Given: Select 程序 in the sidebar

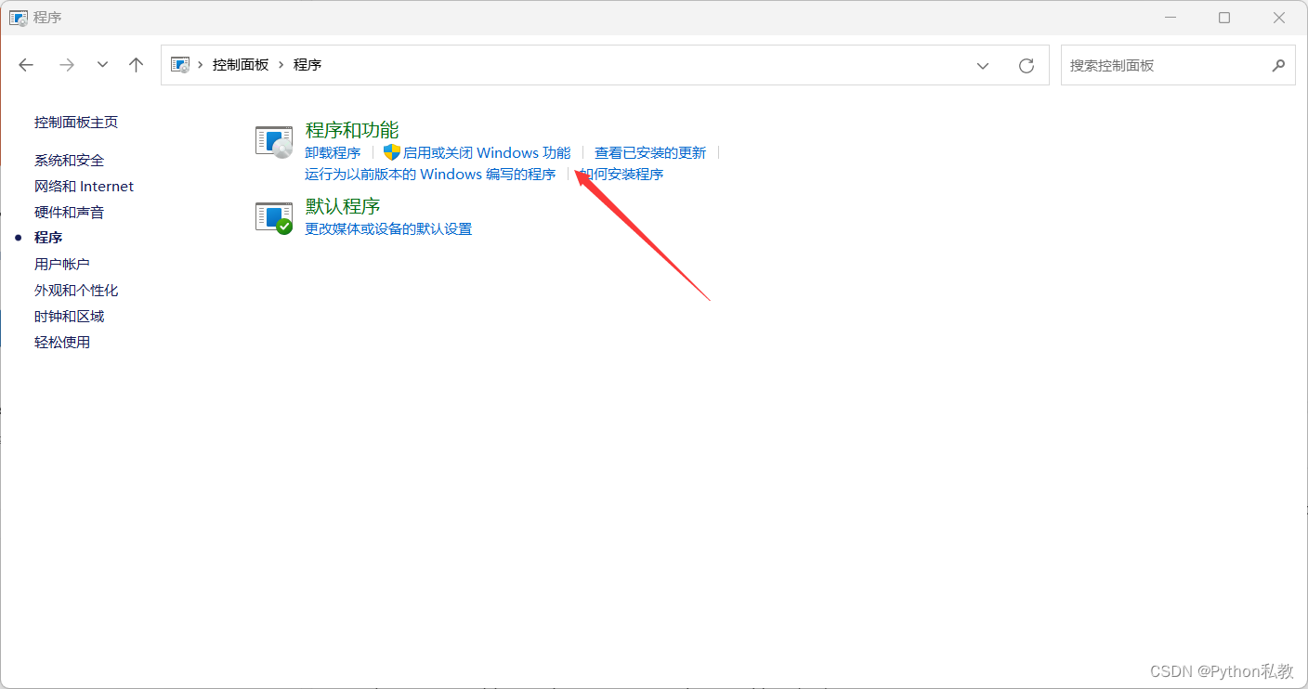Looking at the screenshot, I should 48,239.
